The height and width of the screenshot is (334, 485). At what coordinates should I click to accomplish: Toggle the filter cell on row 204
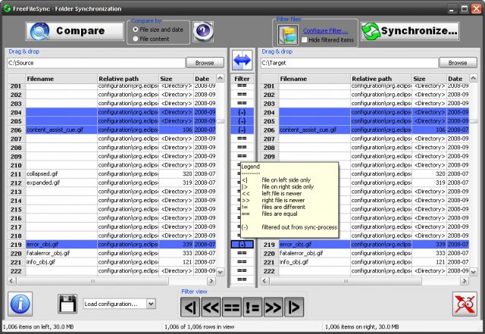pyautogui.click(x=242, y=112)
